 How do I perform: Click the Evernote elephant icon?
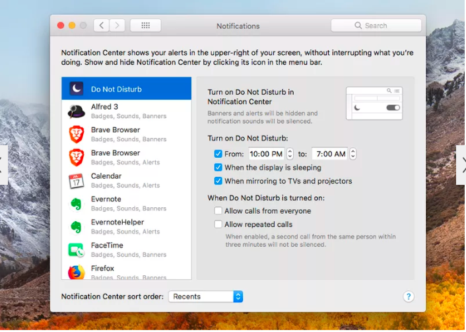pyautogui.click(x=77, y=204)
